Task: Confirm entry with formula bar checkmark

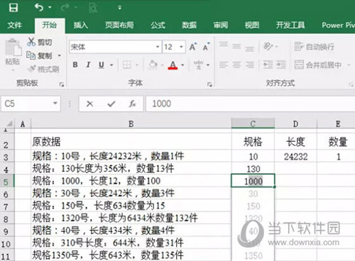Action: [x=111, y=104]
